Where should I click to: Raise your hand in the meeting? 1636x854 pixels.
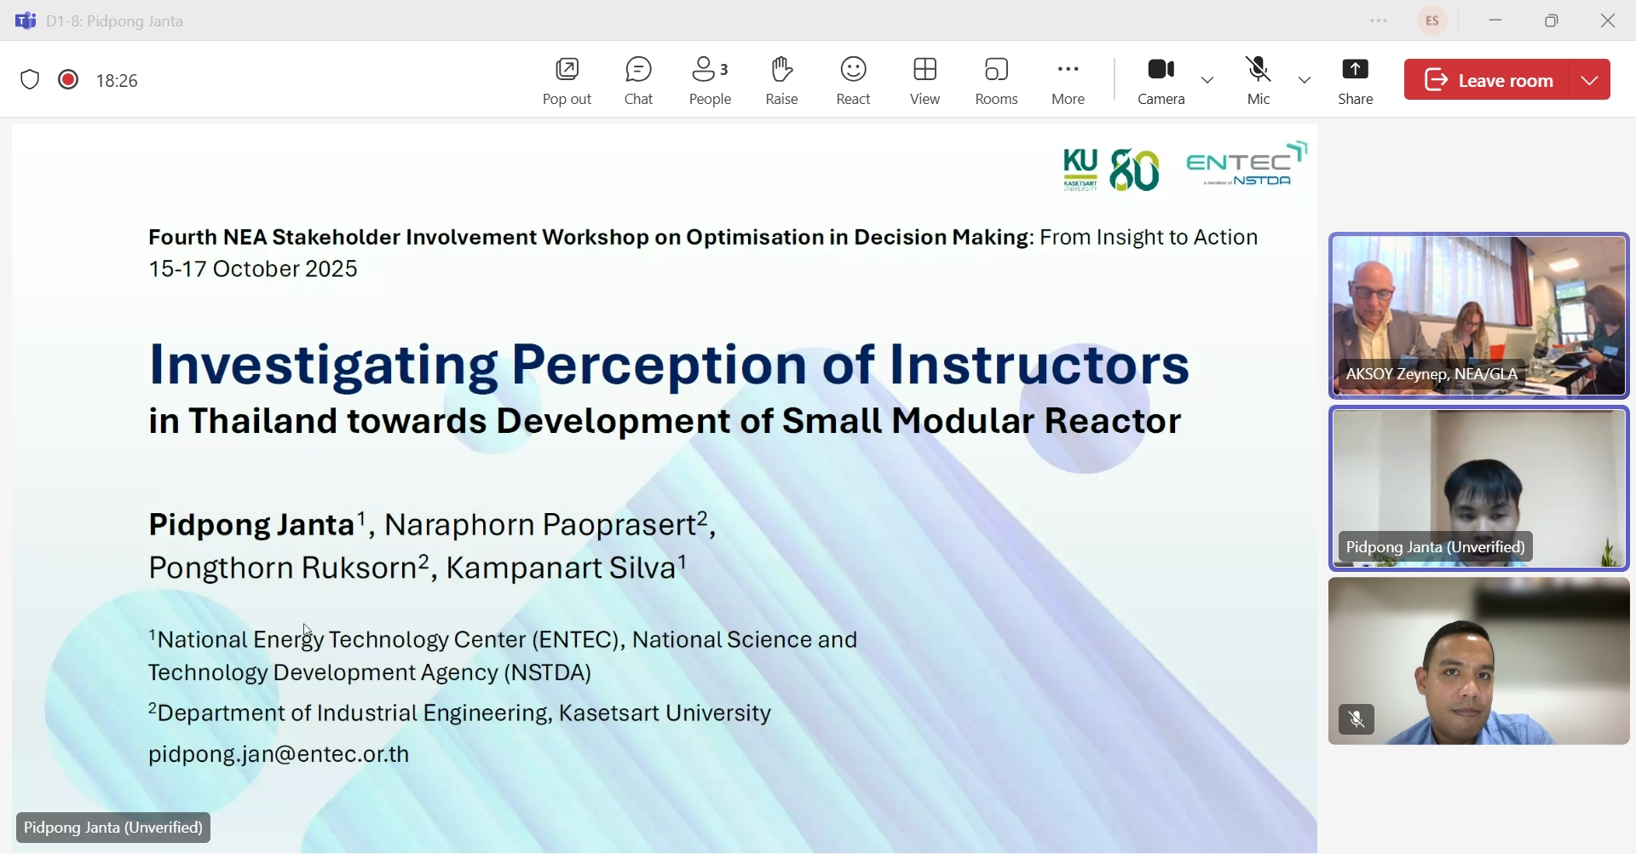781,81
